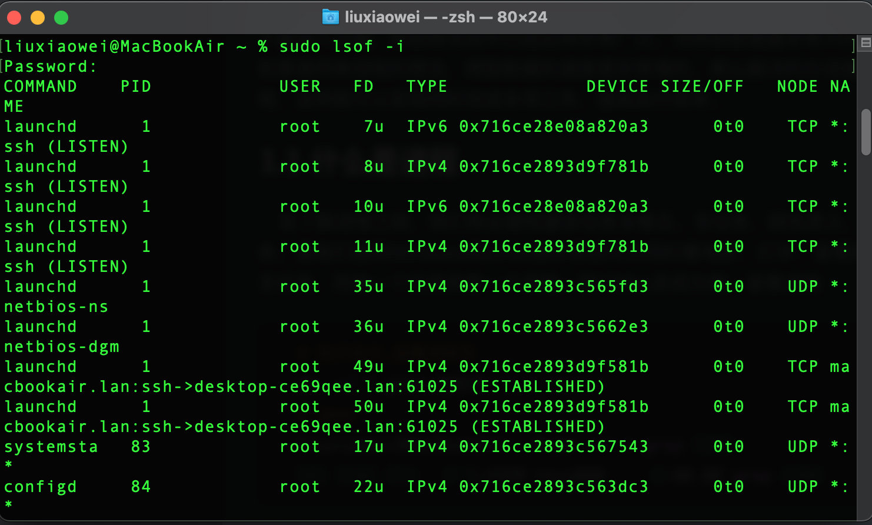
Task: Click the SIZE/OFF column header
Action: click(x=702, y=87)
